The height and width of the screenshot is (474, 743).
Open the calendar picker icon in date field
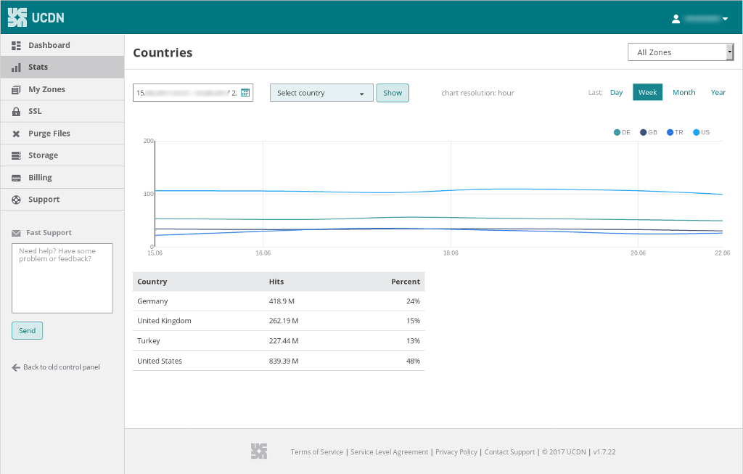[x=245, y=93]
